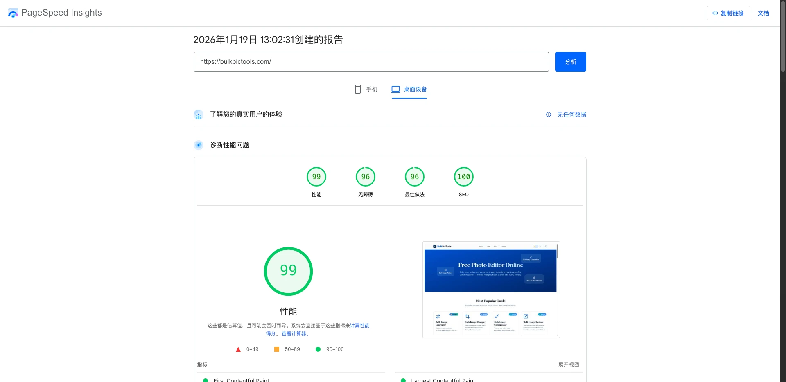Click the link icon inside 复制链接 button
Image resolution: width=786 pixels, height=382 pixels.
point(715,13)
